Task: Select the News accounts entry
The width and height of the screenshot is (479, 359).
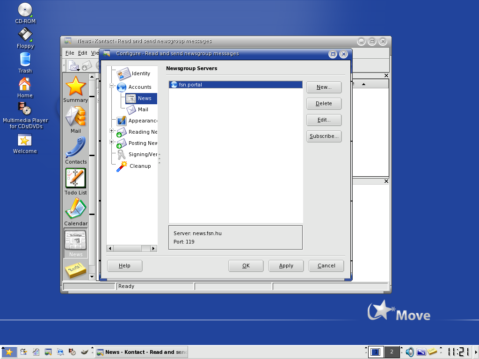Action: 141,98
